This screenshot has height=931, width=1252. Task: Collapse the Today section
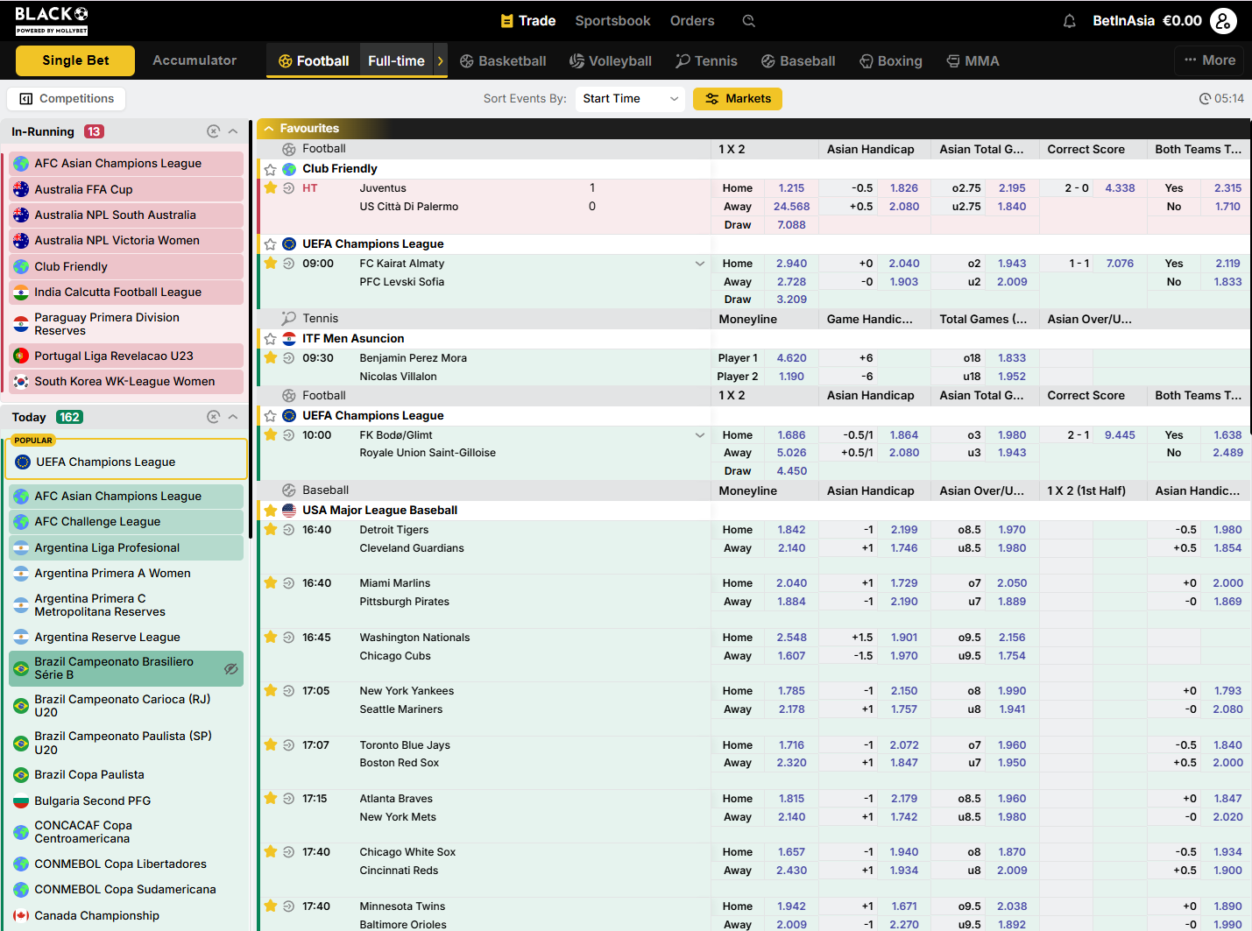233,417
